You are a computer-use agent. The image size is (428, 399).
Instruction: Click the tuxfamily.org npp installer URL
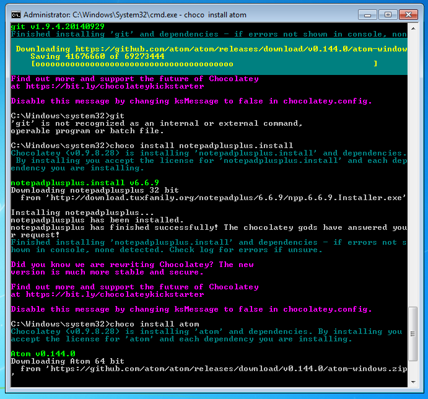click(x=228, y=198)
